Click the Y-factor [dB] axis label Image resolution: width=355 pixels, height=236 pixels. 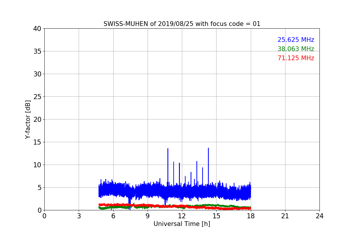click(28, 119)
